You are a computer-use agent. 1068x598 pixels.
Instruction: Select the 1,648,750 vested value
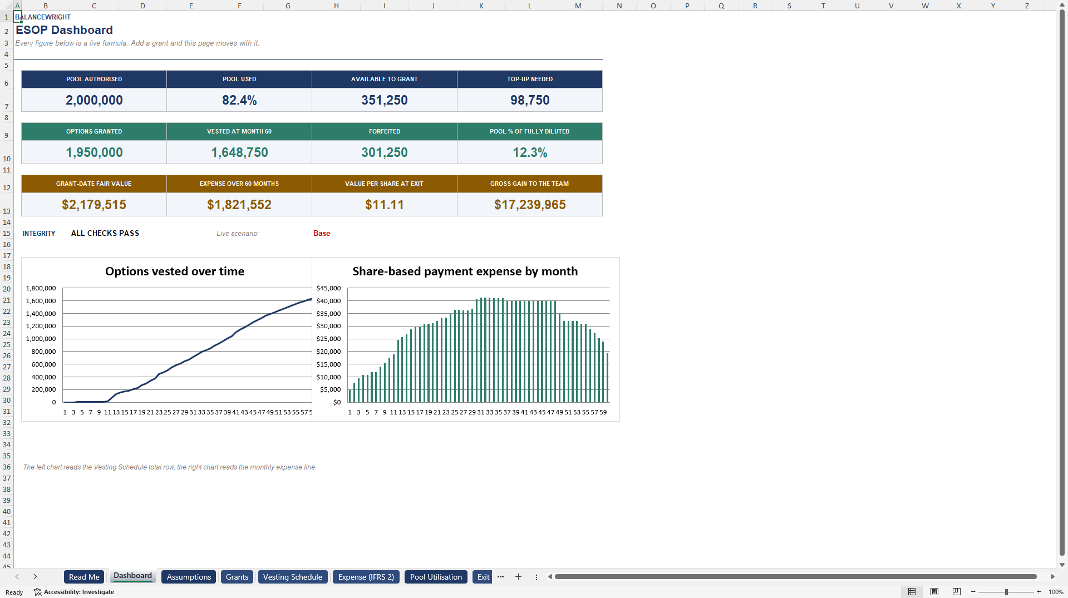[239, 152]
